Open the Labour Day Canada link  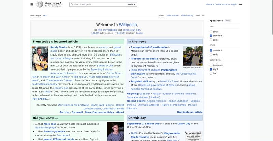(152, 124)
